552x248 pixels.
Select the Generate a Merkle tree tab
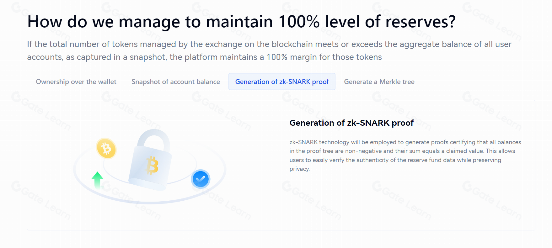379,82
